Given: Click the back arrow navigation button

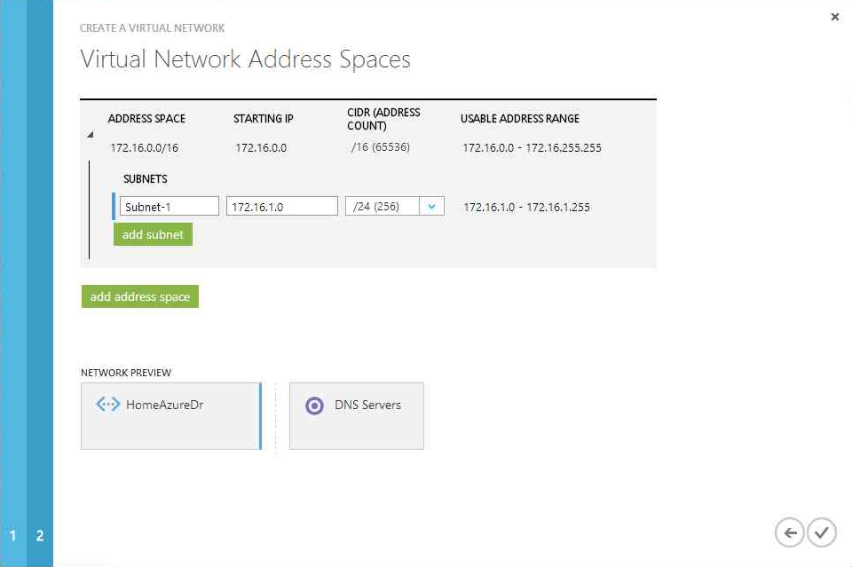Looking at the screenshot, I should [x=789, y=532].
